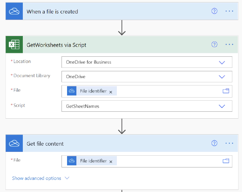Viewport: 242px width, 192px height.
Task: Click the OneDrive icon on trigger step
Action: tap(14, 11)
